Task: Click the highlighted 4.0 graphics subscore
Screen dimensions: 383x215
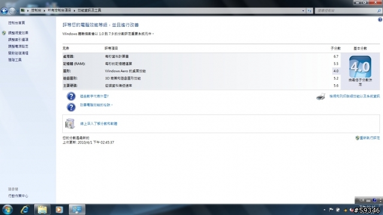Action: 336,71
